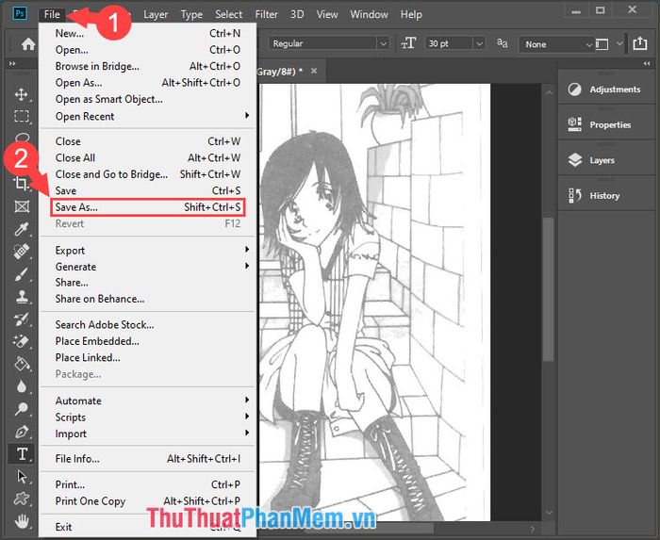
Task: Expand the Scripts submenu
Action: [x=147, y=417]
